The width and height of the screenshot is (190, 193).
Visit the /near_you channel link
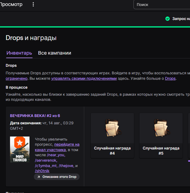[x=56, y=155]
